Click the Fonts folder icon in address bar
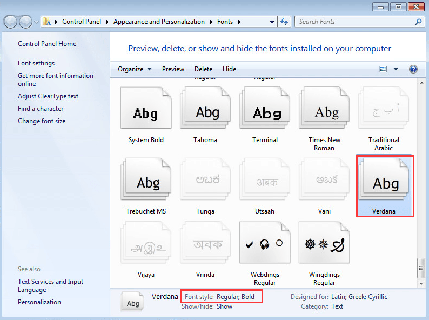 tap(47, 22)
